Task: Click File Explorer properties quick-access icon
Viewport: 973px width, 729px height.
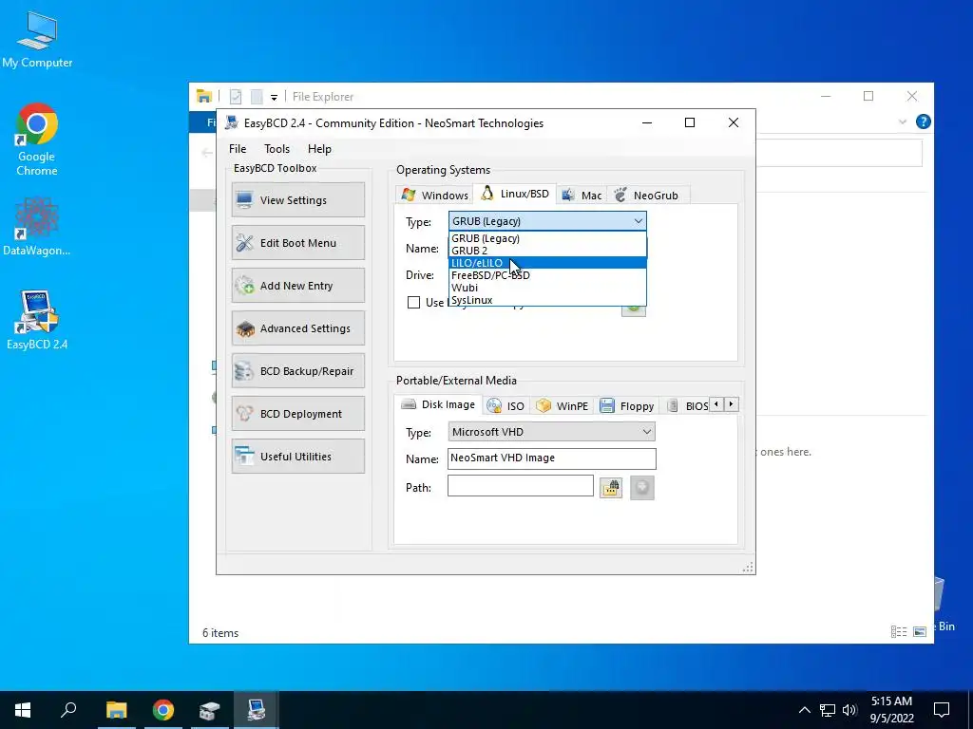Action: [x=236, y=97]
